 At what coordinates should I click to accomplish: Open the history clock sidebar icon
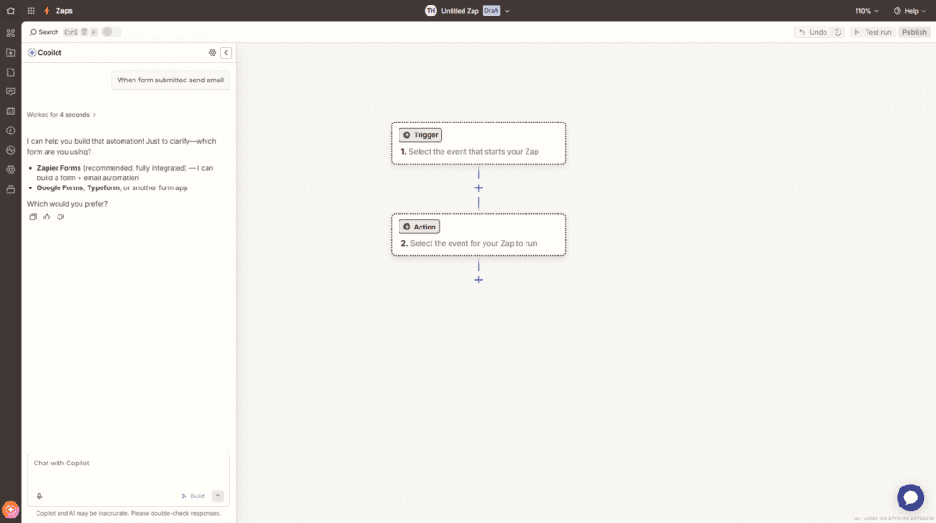pyautogui.click(x=11, y=131)
